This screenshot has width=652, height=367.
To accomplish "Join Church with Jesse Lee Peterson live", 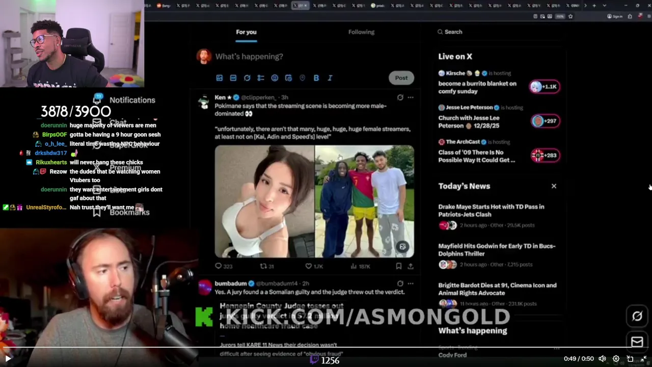I will pos(469,121).
